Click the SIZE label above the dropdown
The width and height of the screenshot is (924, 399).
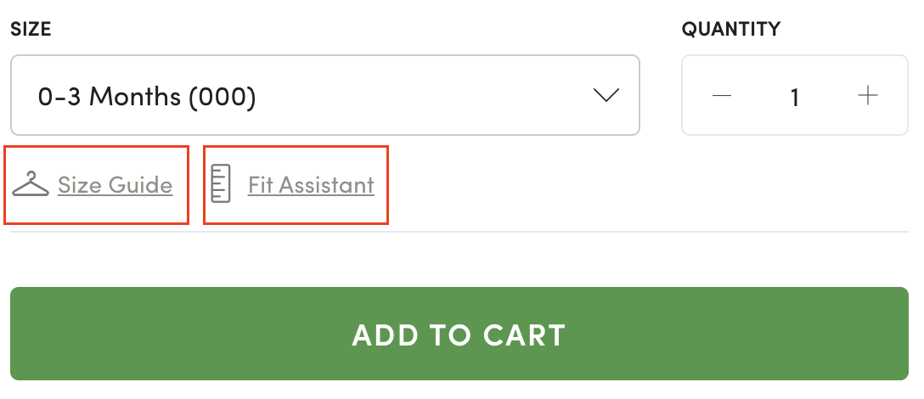pyautogui.click(x=31, y=30)
